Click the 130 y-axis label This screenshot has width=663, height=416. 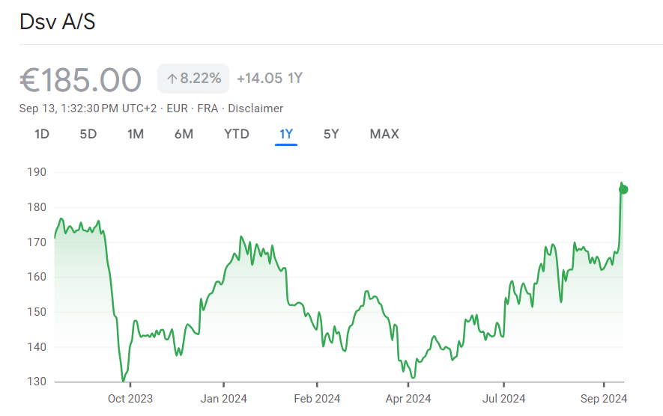pos(37,382)
